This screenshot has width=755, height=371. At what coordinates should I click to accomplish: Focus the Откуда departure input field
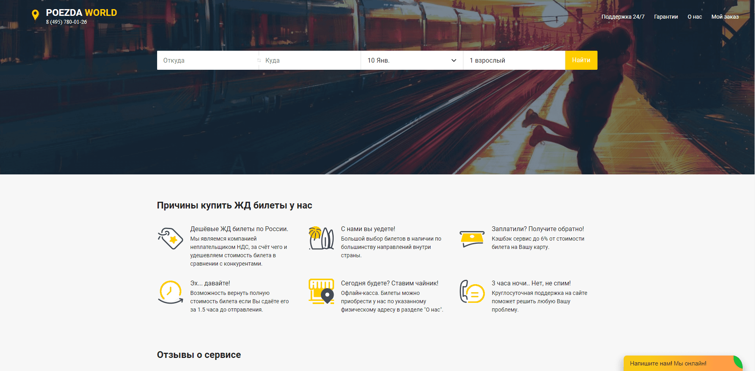point(206,60)
